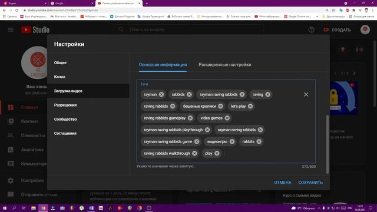Delete the "бешеные кролики" tag

coord(220,106)
